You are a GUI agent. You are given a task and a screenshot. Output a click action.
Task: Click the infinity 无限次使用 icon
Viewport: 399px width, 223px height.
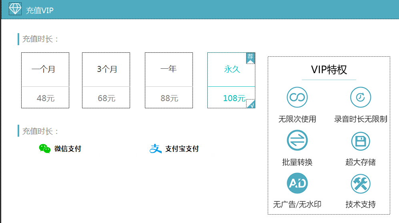297,97
